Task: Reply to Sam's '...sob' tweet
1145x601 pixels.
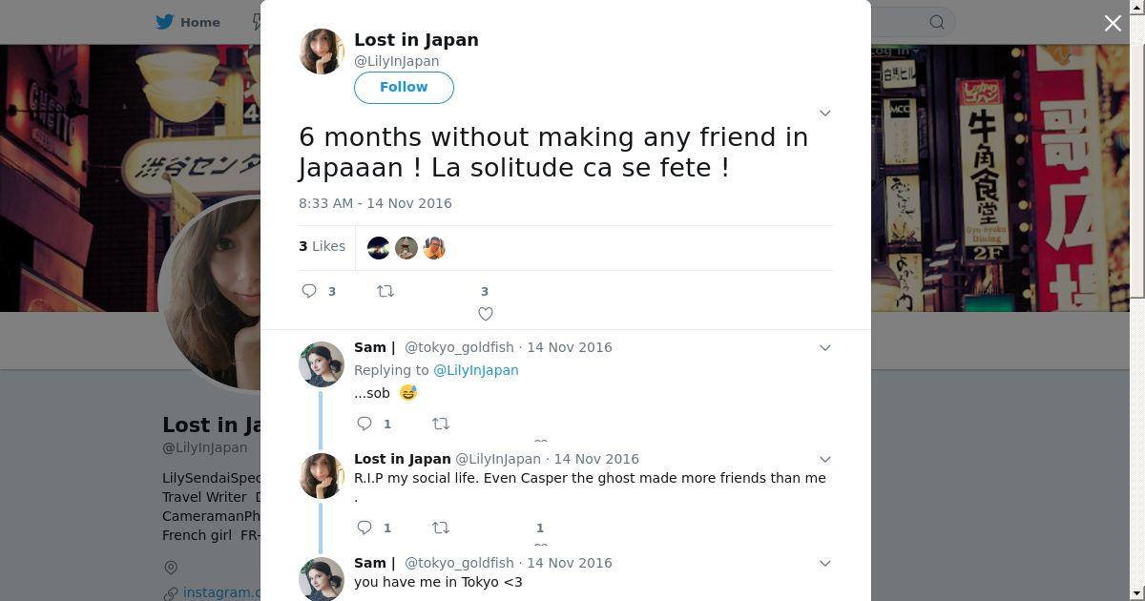Action: (364, 424)
